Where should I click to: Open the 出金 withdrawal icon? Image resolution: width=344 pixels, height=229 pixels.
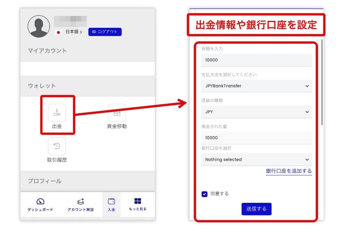click(57, 112)
